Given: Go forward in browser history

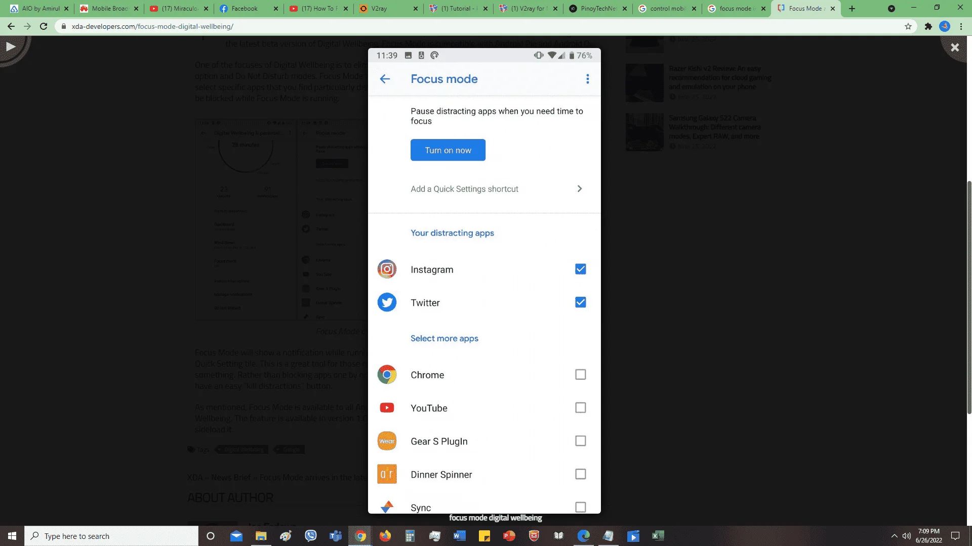Looking at the screenshot, I should tap(27, 26).
